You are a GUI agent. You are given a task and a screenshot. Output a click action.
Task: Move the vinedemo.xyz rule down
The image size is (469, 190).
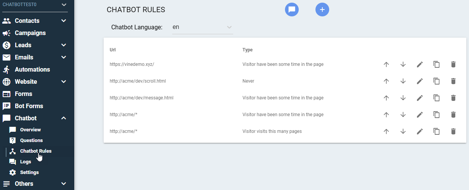click(x=403, y=64)
